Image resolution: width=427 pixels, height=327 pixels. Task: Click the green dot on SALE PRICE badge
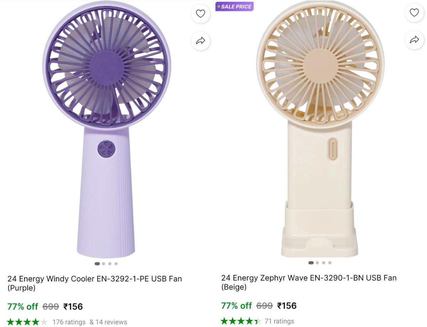(219, 6)
